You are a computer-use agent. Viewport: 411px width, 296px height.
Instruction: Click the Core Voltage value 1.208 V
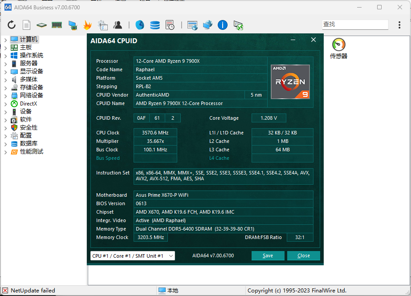coord(269,118)
